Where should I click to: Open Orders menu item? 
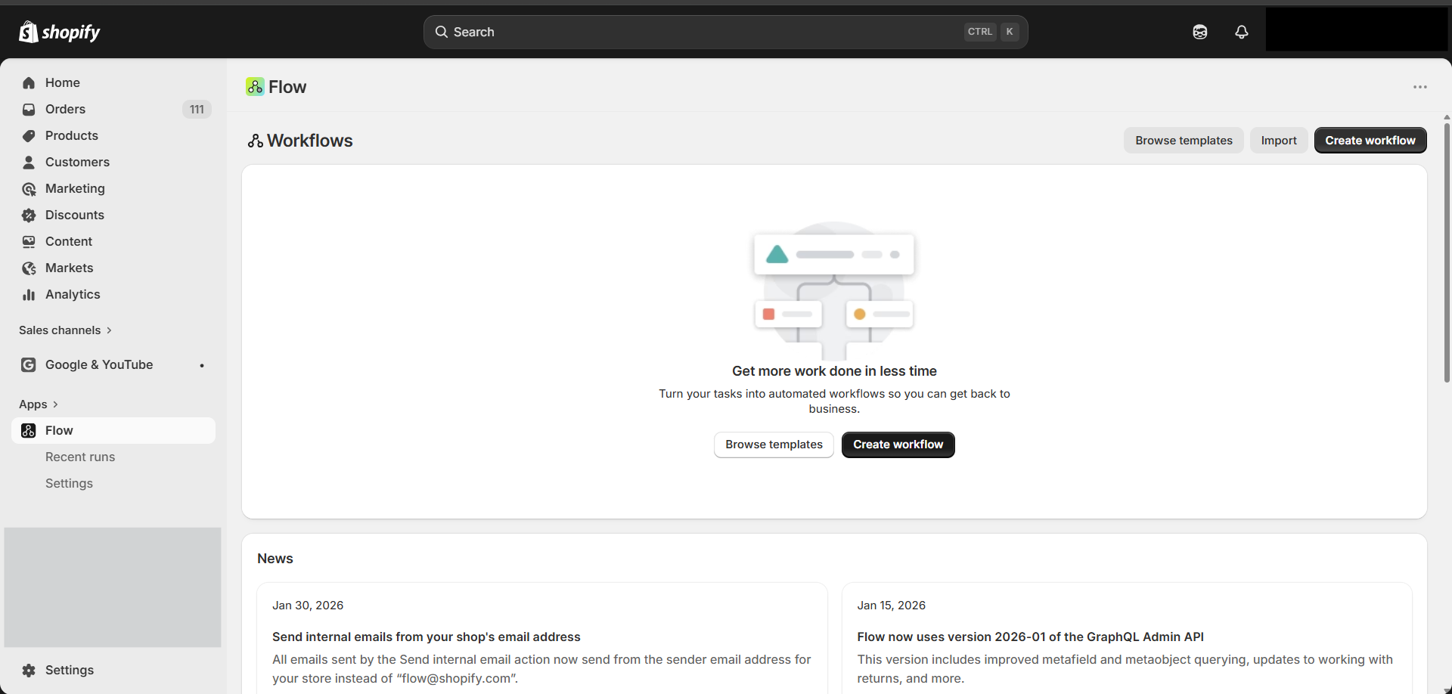(113, 110)
